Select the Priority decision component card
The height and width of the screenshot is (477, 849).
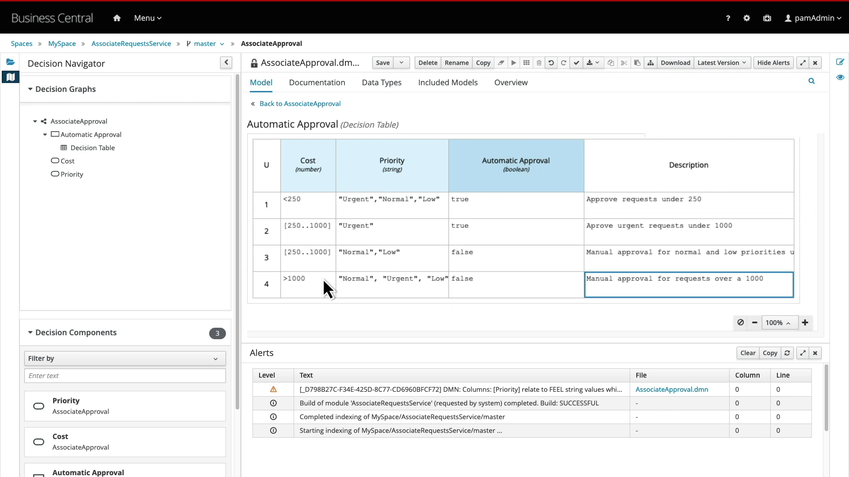point(125,406)
